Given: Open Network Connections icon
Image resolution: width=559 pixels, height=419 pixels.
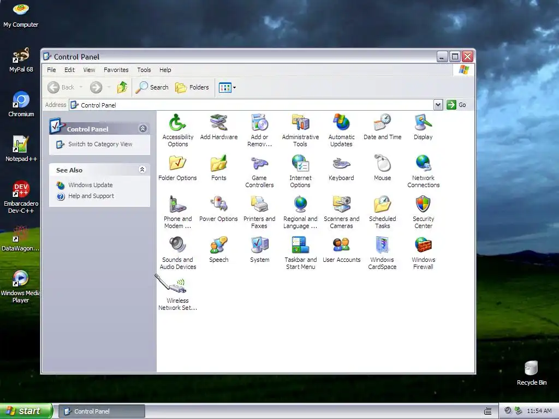Looking at the screenshot, I should pos(423,171).
